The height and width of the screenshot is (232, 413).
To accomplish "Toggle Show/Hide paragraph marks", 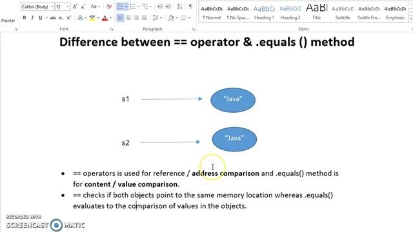I will coord(191,6).
